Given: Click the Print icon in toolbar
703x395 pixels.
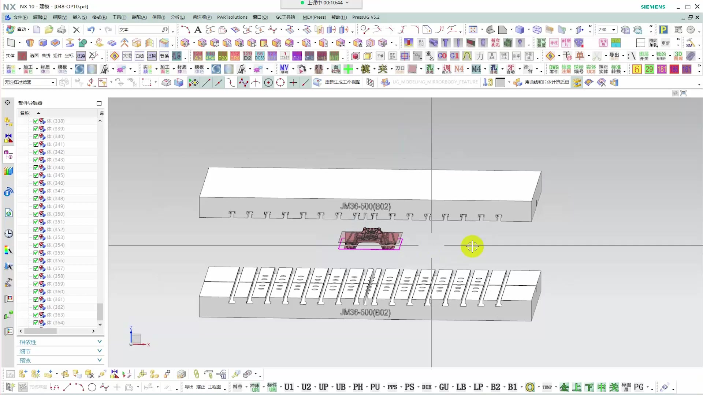Looking at the screenshot, I should [62, 30].
